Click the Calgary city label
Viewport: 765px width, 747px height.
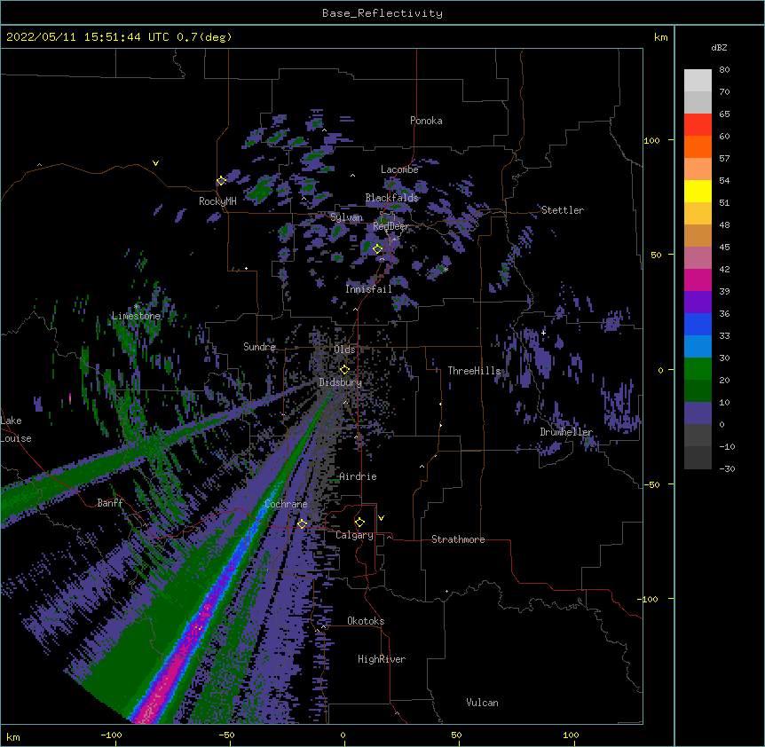(354, 535)
